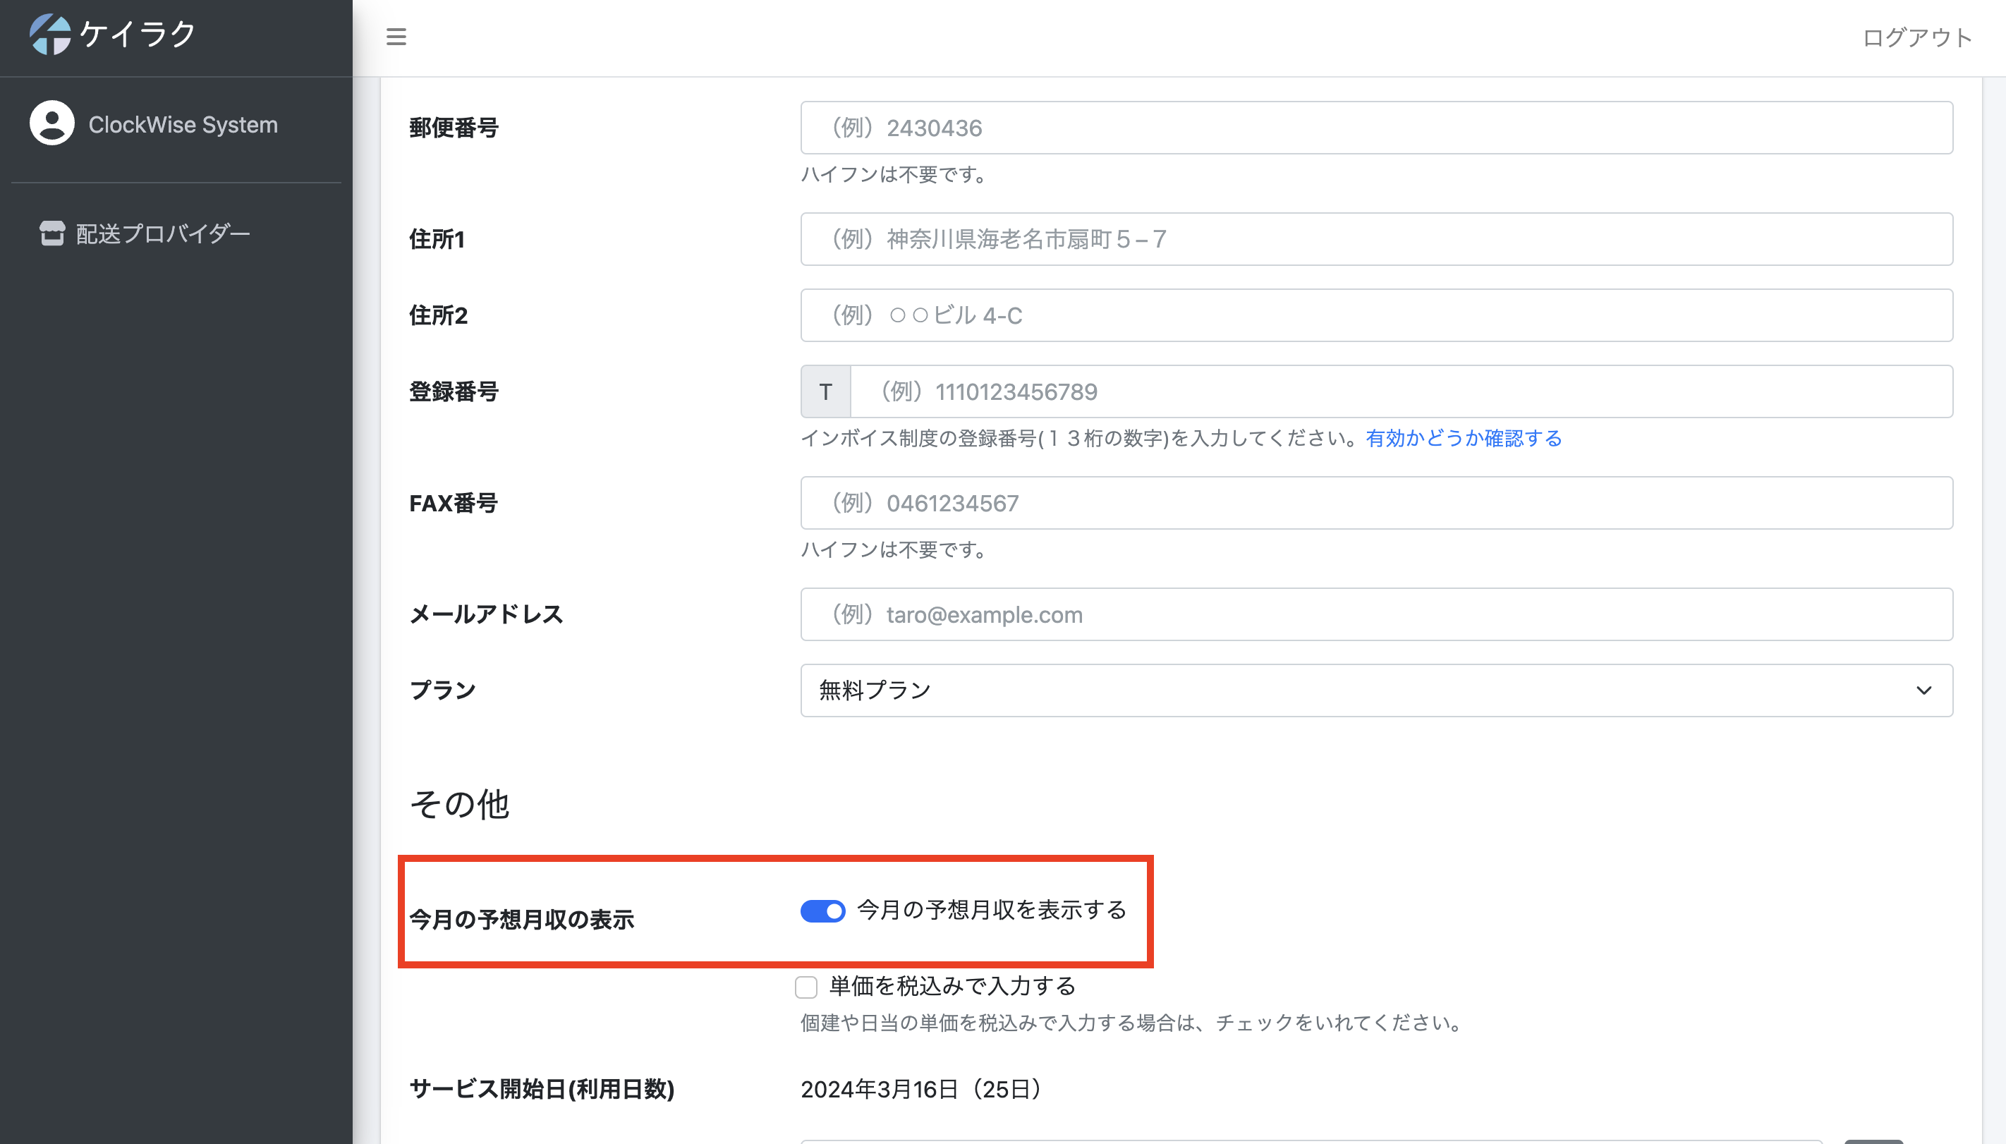
Task: Click the プラン dropdown chevron arrow
Action: pos(1923,690)
